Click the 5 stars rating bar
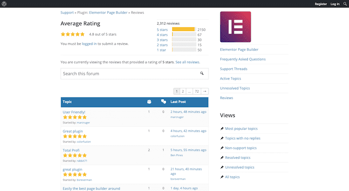The width and height of the screenshot is (349, 191). tap(184, 29)
